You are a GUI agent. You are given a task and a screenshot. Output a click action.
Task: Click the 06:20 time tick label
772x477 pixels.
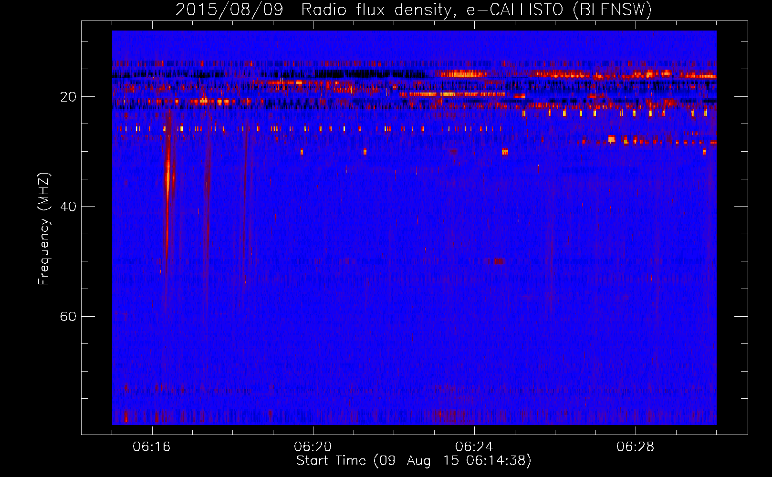pos(313,447)
